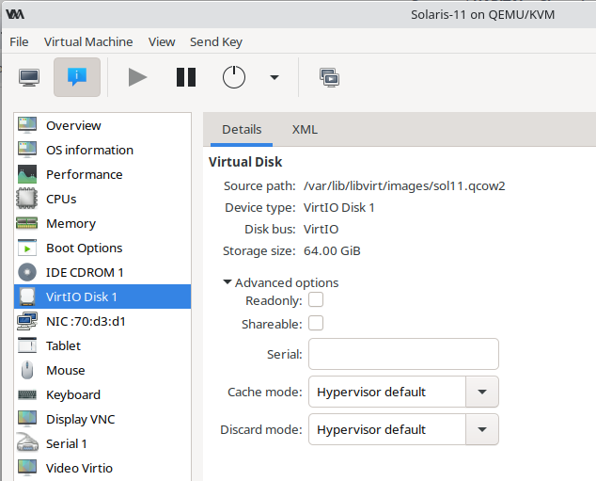Screen dimensions: 596x481
Task: Select the Overview hardware icon
Action: pos(27,125)
